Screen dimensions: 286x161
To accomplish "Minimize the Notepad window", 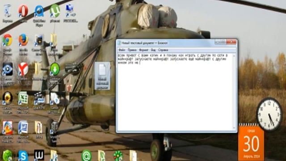I will tap(218, 42).
